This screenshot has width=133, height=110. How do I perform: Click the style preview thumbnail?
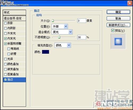(x=118, y=42)
